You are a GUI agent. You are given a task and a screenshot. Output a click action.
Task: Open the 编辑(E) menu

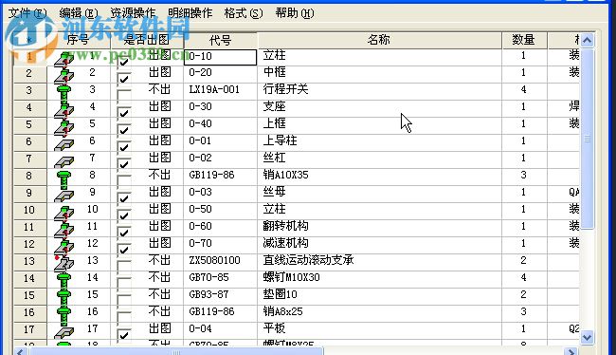click(x=78, y=13)
